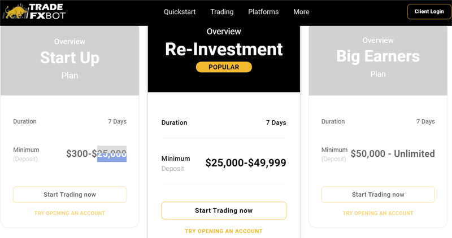The height and width of the screenshot is (238, 452).
Task: Open the Platforms menu
Action: (x=263, y=12)
